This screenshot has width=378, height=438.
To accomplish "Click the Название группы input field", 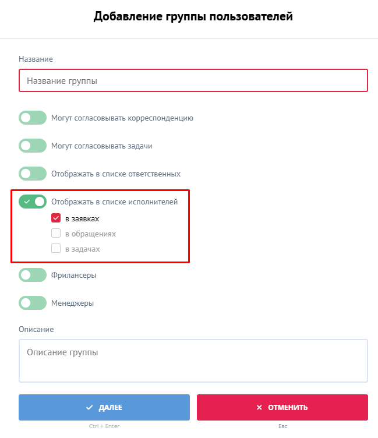I will click(x=193, y=81).
